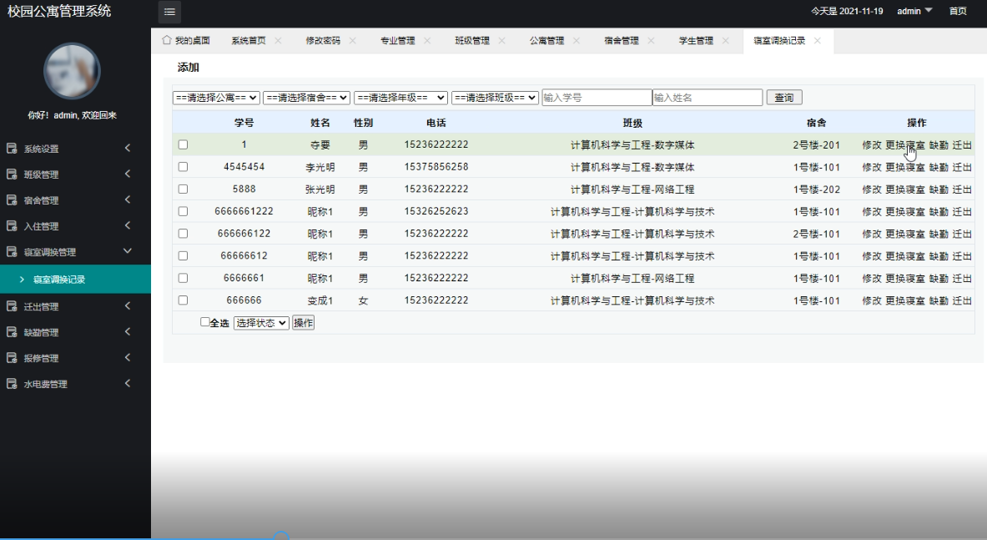The width and height of the screenshot is (987, 540).
Task: Click the 班级管理 sidebar icon
Action: [10, 174]
